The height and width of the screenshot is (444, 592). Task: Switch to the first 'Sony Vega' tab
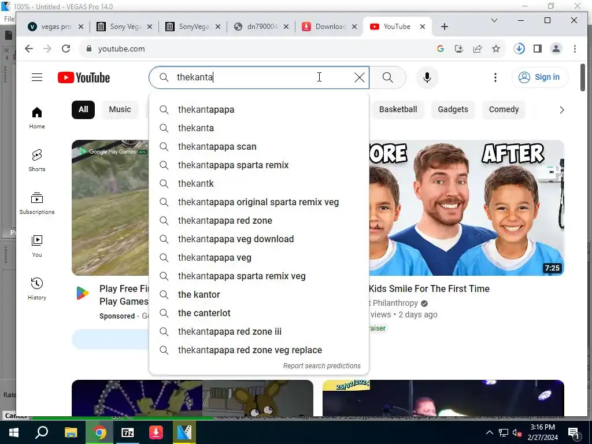click(125, 27)
